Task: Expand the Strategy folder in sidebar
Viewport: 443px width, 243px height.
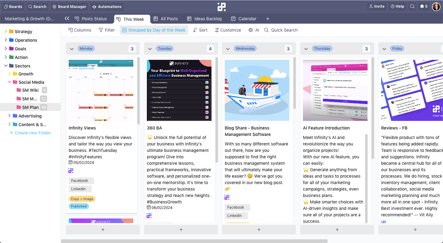Action: [6, 31]
